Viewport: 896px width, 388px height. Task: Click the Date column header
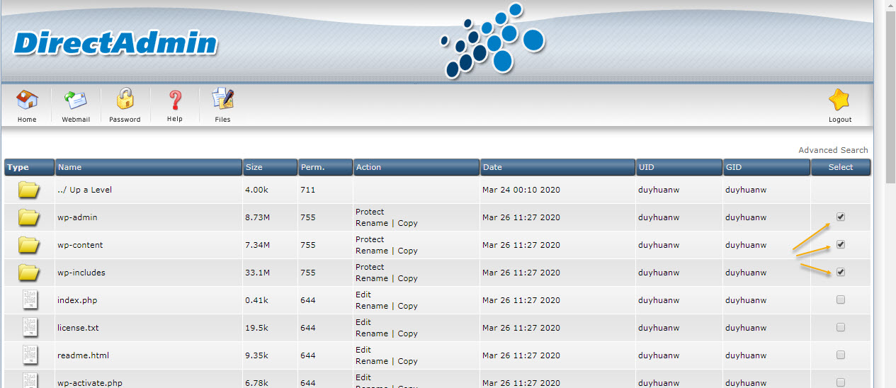(x=492, y=167)
